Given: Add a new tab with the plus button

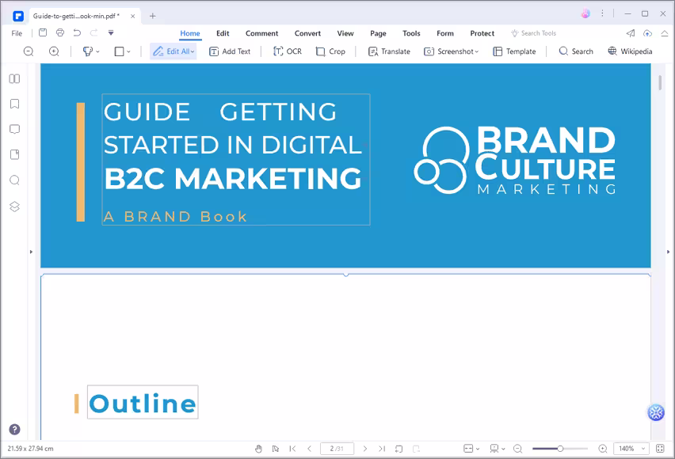Looking at the screenshot, I should [x=152, y=16].
